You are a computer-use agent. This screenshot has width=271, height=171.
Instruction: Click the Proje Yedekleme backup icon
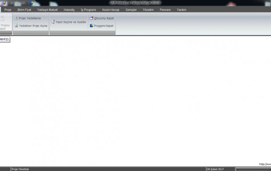point(16,18)
